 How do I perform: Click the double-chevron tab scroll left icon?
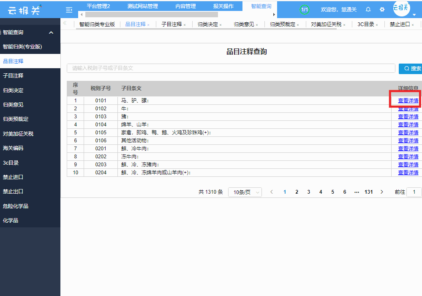[65, 24]
